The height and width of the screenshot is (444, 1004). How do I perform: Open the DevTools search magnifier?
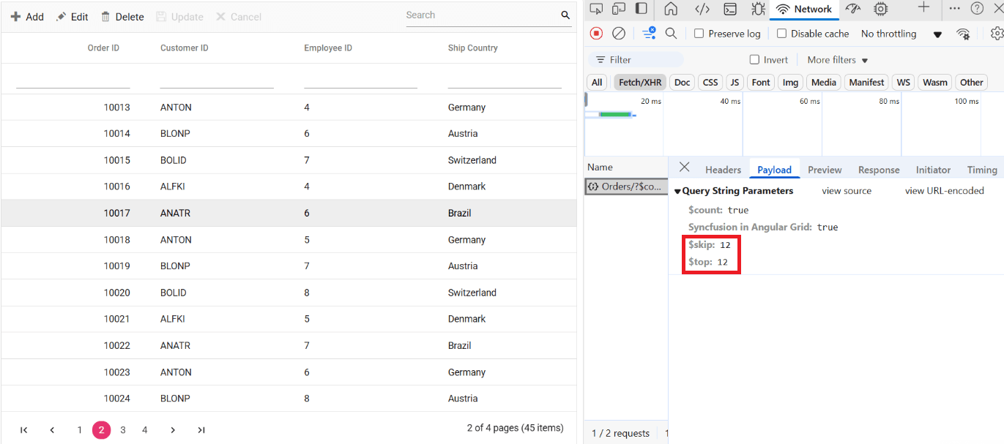tap(671, 34)
